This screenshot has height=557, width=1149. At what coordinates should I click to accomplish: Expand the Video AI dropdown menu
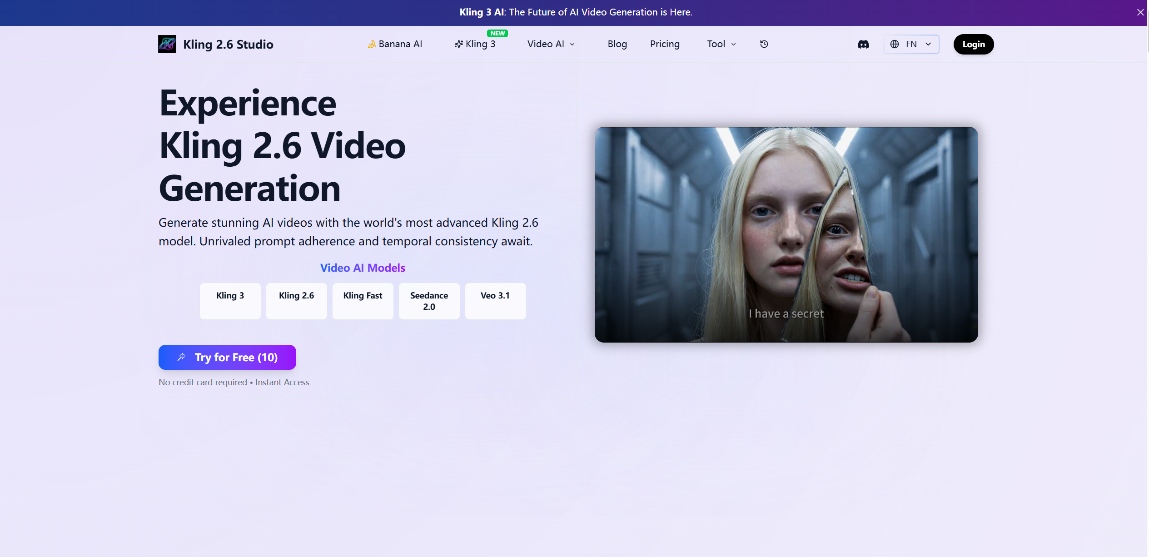coord(551,44)
